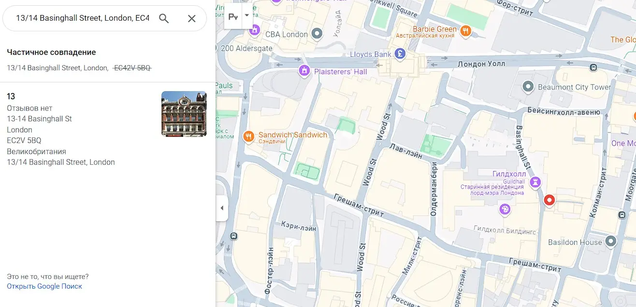Select the Basildon House marker icon
The width and height of the screenshot is (636, 307).
[611, 241]
